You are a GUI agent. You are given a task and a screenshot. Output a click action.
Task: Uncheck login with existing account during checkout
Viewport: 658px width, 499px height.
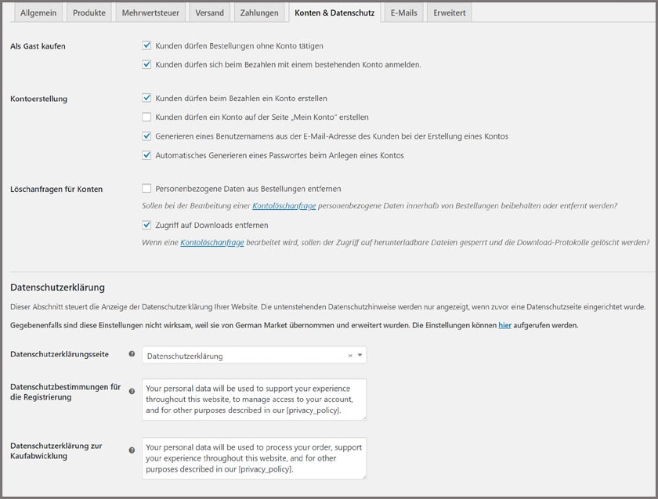(x=146, y=65)
